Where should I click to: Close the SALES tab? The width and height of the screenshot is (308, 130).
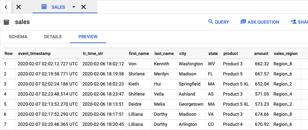pos(84,7)
